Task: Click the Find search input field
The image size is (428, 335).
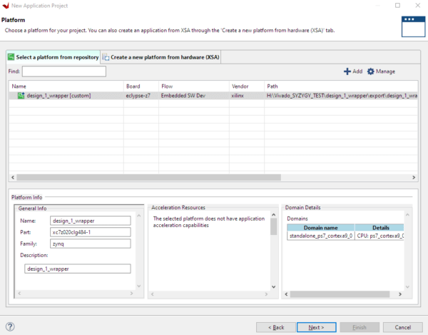Action: 63,71
